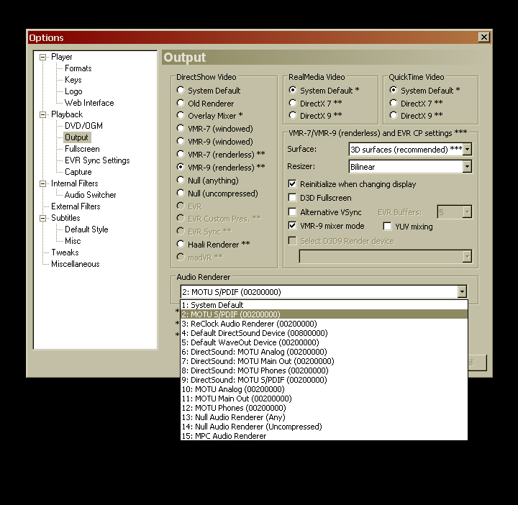The width and height of the screenshot is (518, 505).
Task: Select Misc under Subtitles
Action: tap(73, 241)
